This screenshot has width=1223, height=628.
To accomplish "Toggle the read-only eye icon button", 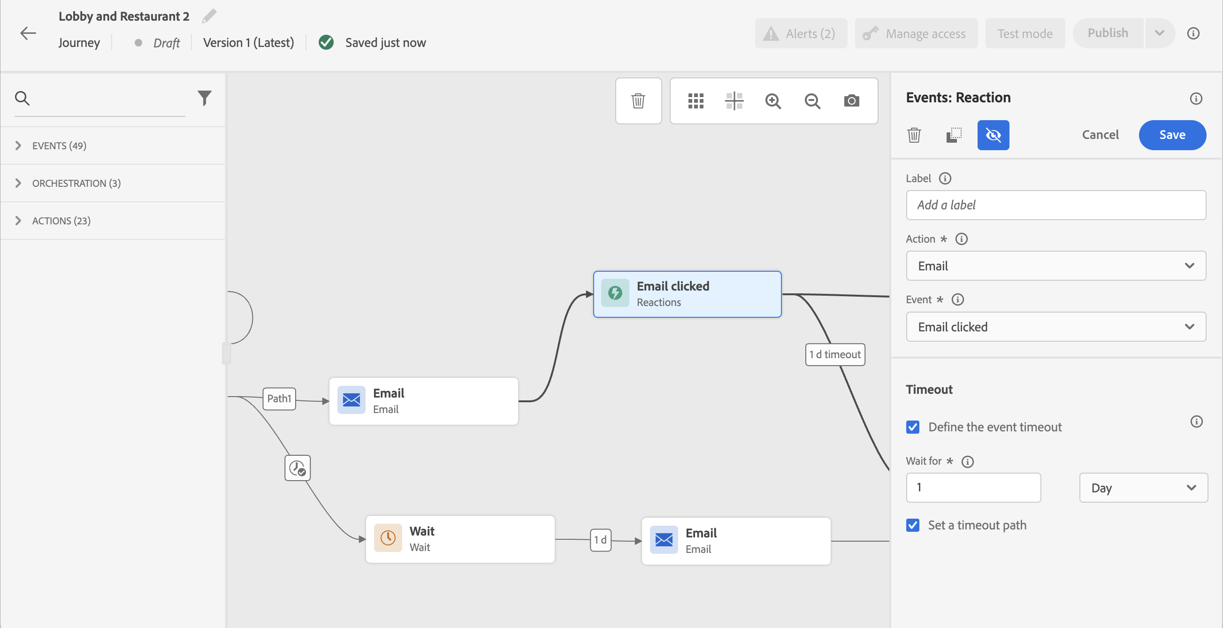I will pos(993,135).
